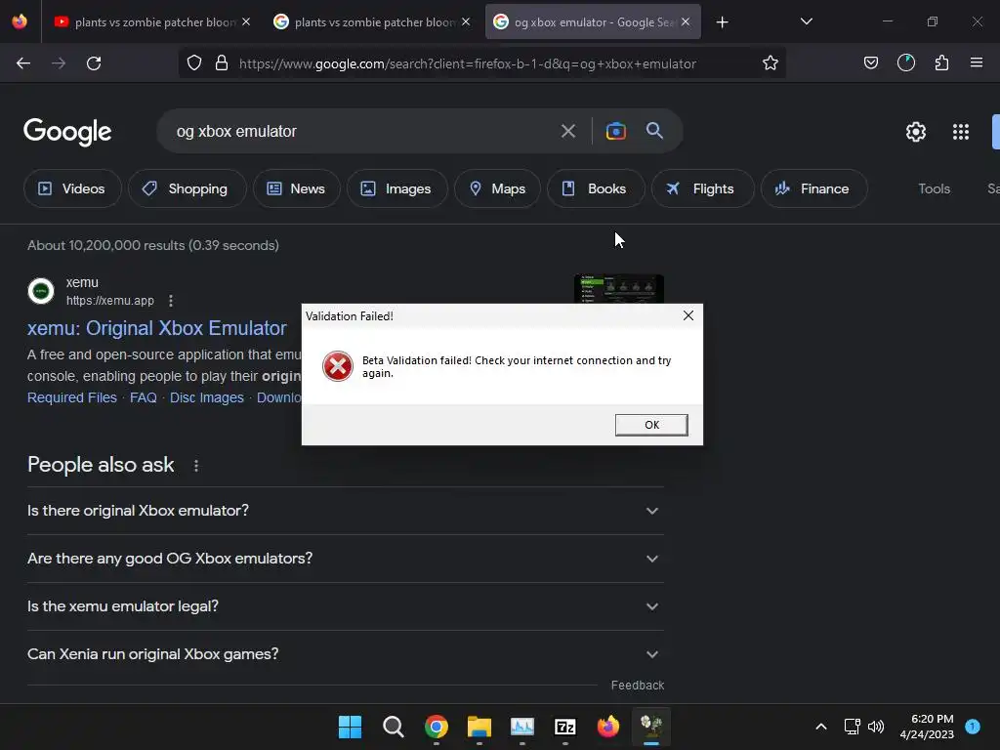1000x750 pixels.
Task: Open the Disc Images sitelink
Action: 207,397
